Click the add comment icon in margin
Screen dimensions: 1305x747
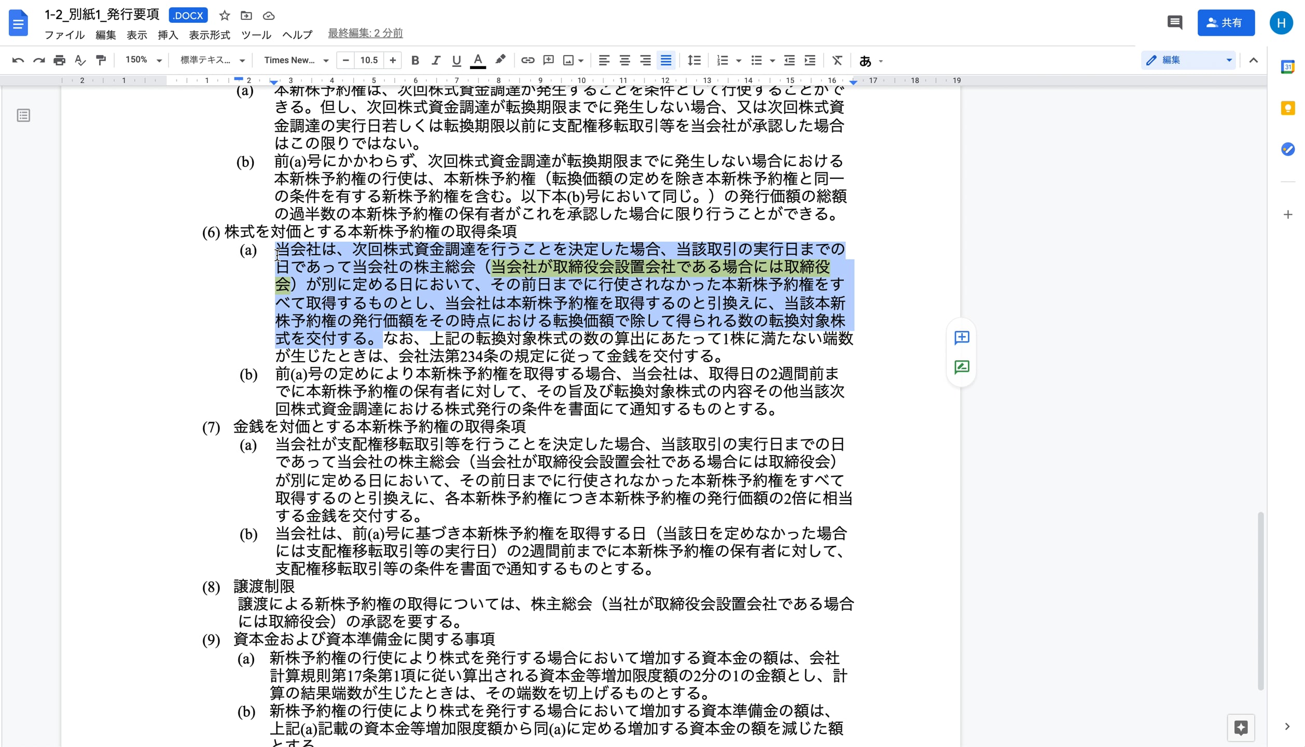962,338
